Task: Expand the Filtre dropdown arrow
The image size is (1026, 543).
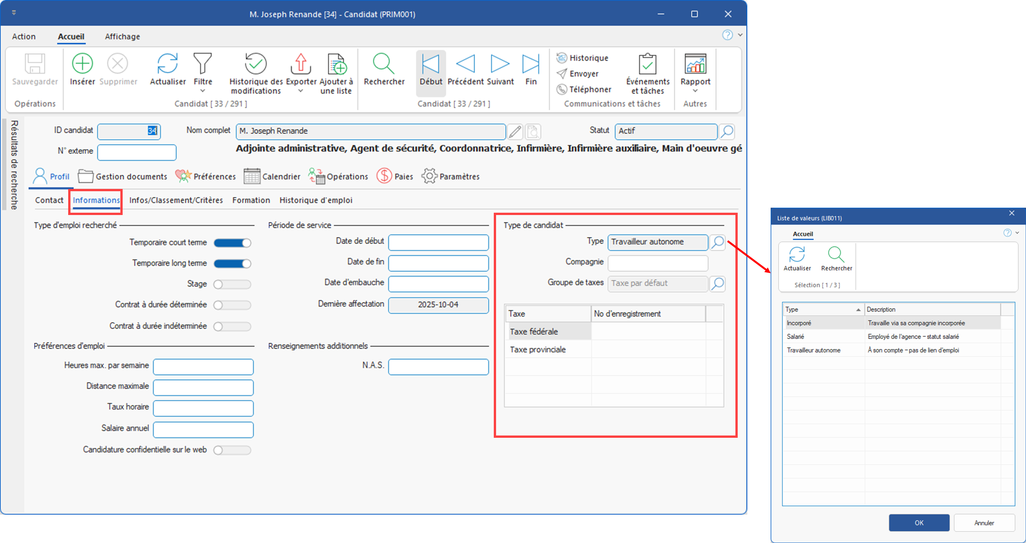Action: (x=203, y=91)
